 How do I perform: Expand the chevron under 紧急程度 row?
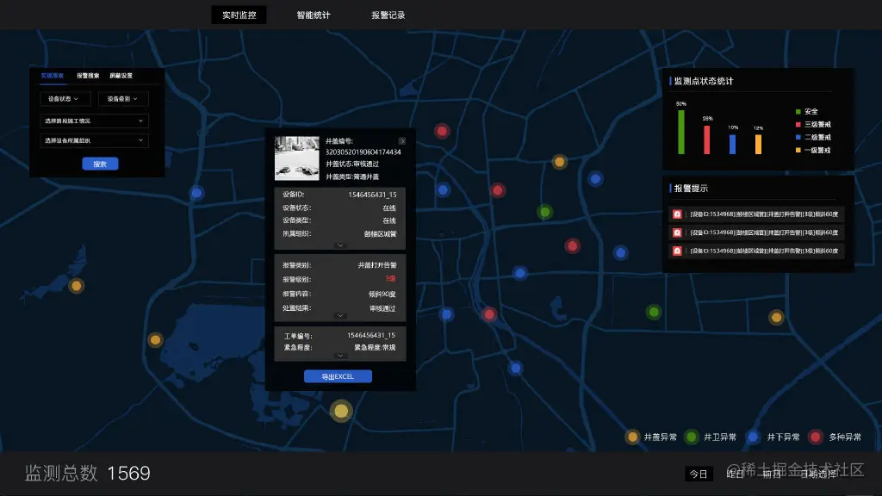click(339, 356)
